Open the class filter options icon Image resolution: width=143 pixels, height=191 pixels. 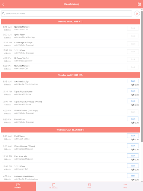point(137,13)
